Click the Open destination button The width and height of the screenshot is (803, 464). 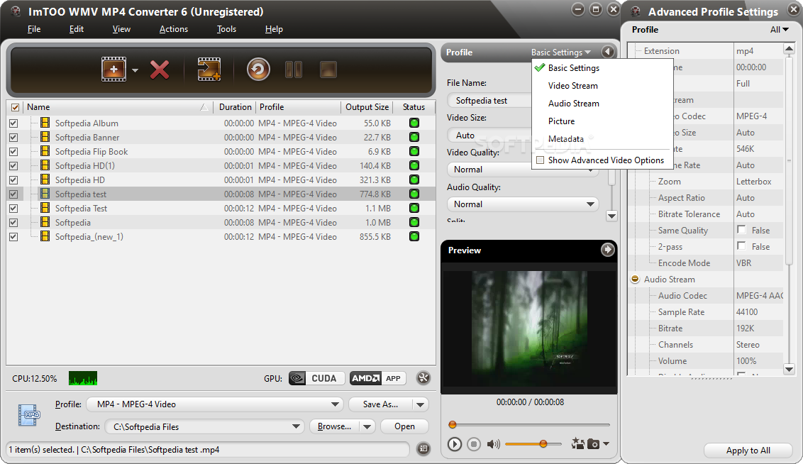pos(404,426)
